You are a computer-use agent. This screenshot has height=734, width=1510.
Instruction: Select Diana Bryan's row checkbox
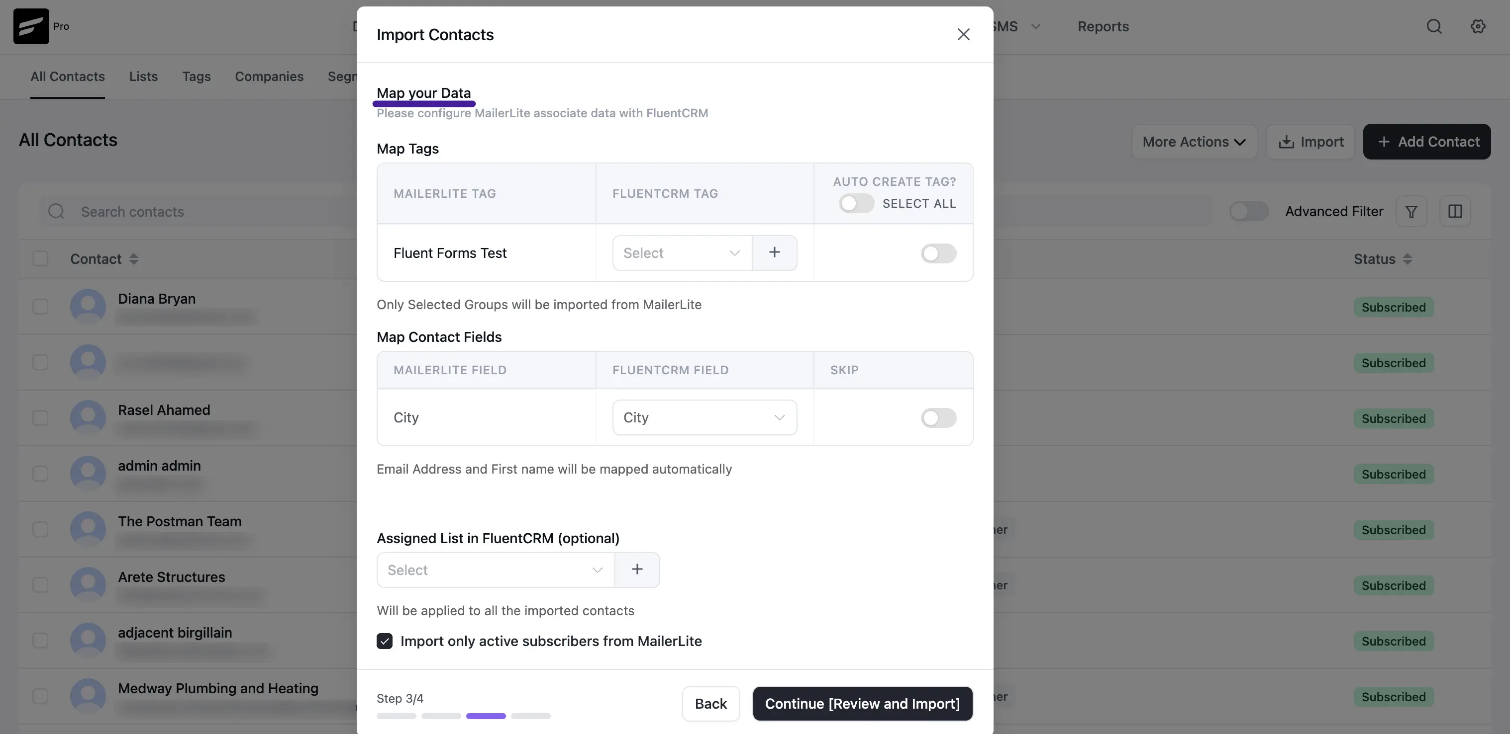pos(40,306)
